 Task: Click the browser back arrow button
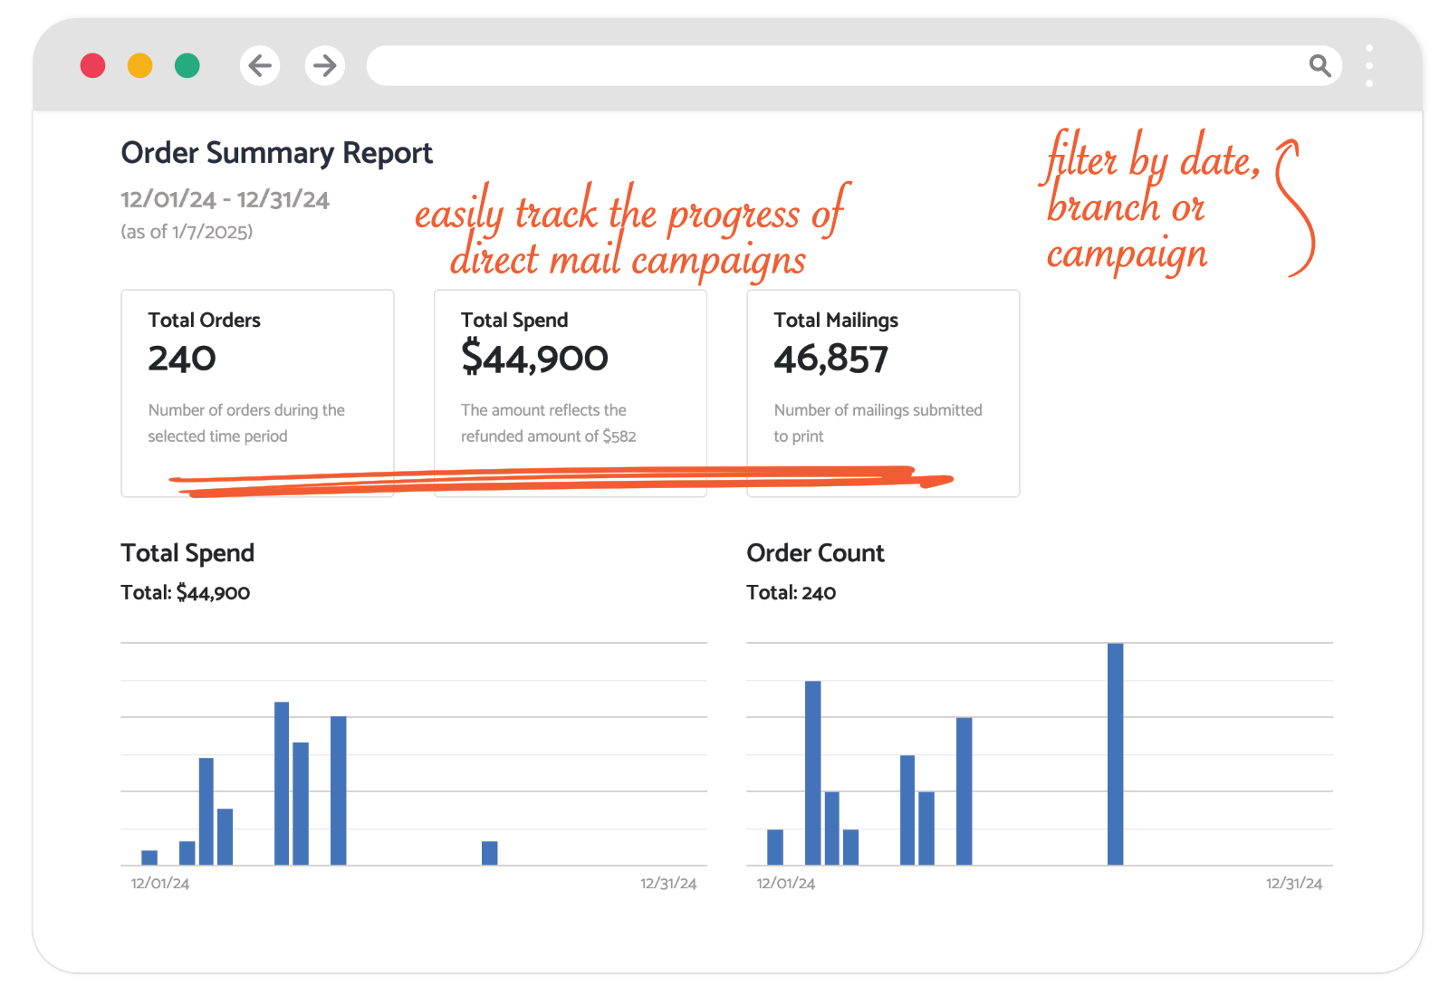tap(260, 65)
